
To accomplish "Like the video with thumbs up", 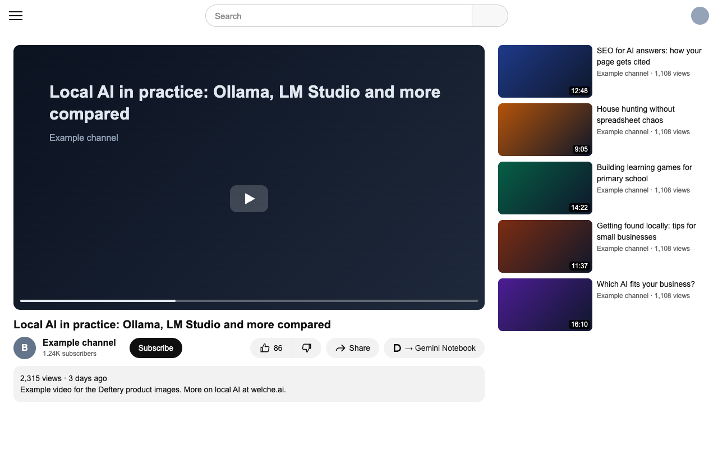I will pos(271,348).
